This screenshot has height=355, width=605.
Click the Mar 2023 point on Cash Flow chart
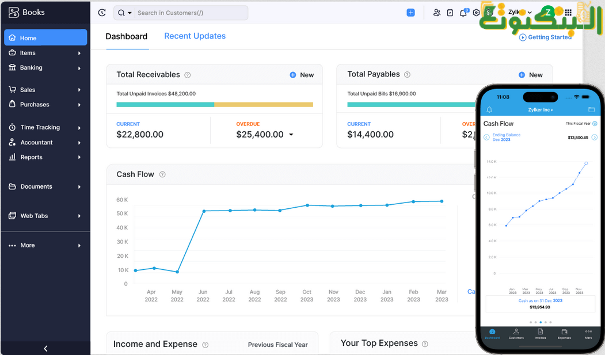pyautogui.click(x=442, y=201)
